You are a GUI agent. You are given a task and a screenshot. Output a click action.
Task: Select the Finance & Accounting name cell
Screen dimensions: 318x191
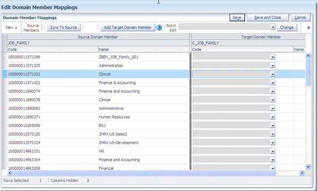click(x=144, y=83)
